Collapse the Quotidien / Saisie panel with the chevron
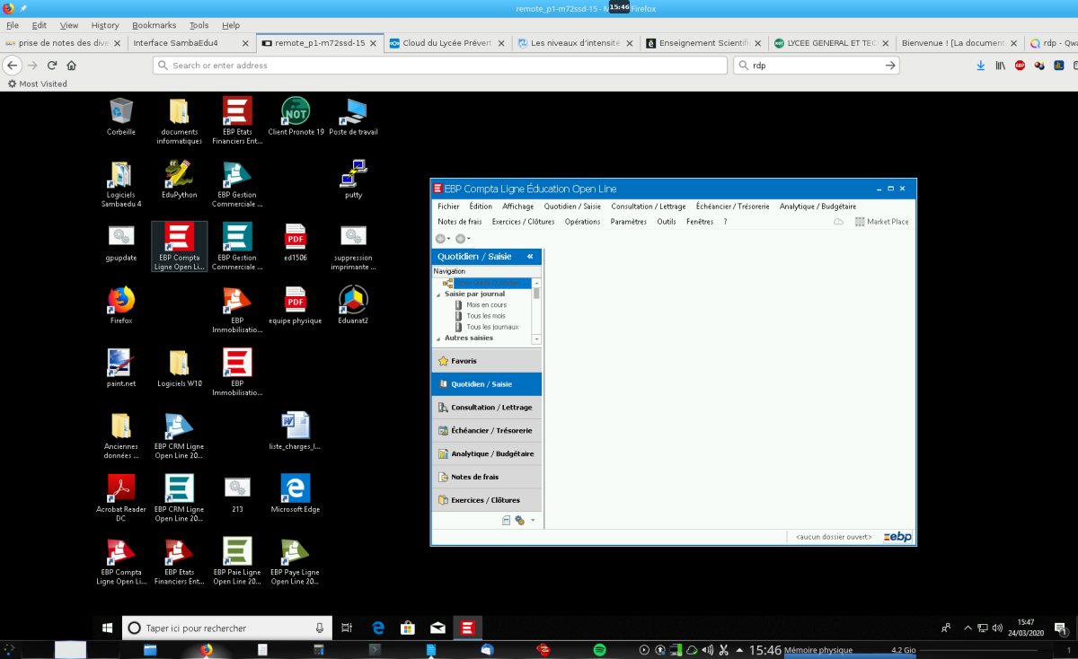Image resolution: width=1078 pixels, height=659 pixels. tap(530, 257)
